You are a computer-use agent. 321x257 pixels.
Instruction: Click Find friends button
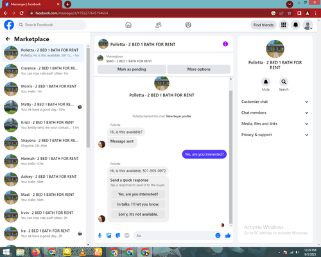[263, 25]
